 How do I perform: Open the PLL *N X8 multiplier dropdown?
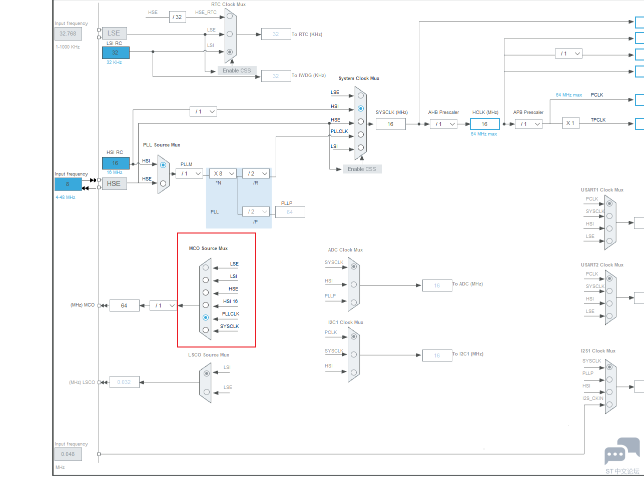[x=223, y=173]
